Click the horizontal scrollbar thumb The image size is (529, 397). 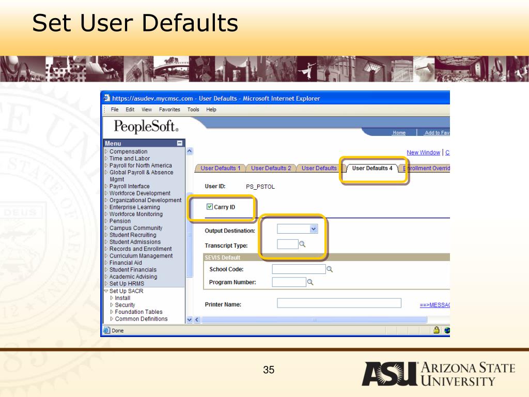click(x=314, y=319)
